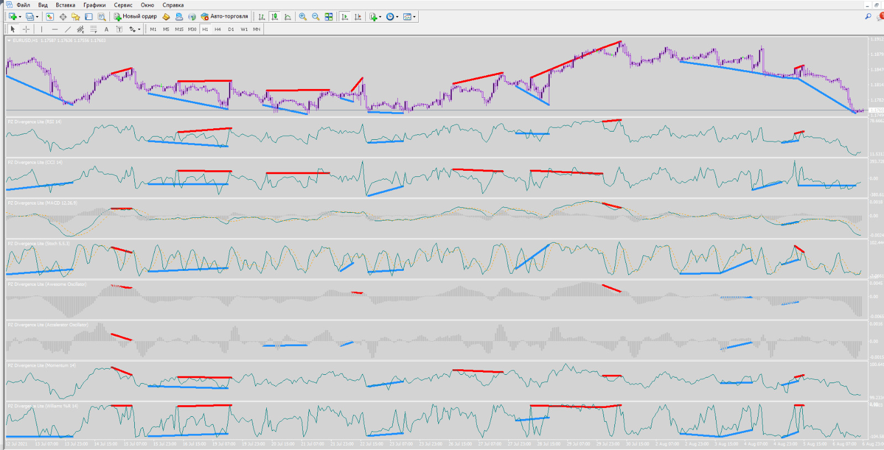Click the Arrows objects icon

pos(132,29)
